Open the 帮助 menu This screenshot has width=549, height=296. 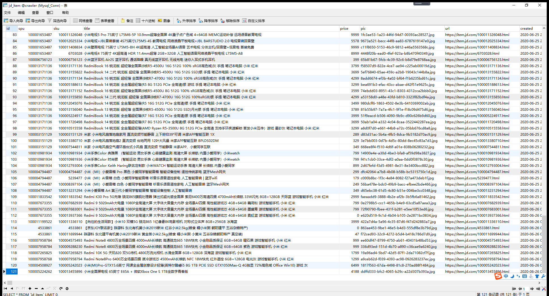point(66,12)
